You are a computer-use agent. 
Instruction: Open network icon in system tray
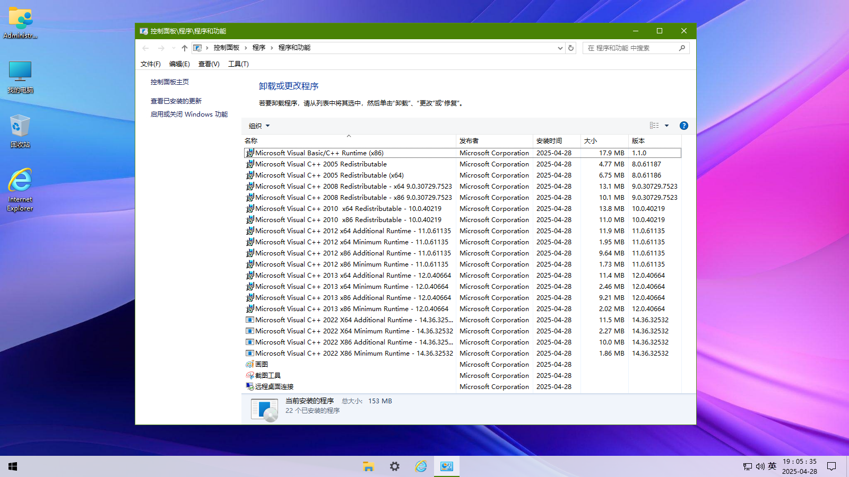click(x=748, y=466)
